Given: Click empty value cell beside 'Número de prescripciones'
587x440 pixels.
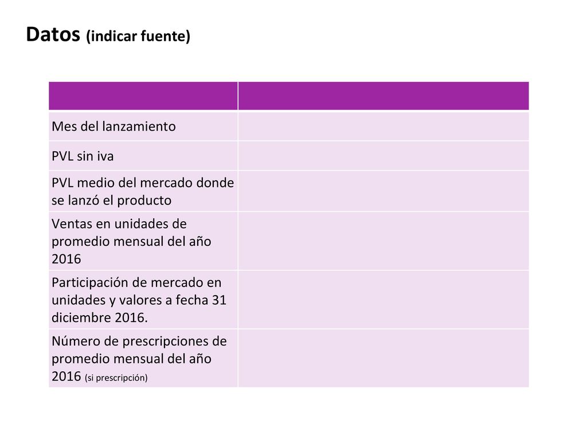Looking at the screenshot, I should click(x=383, y=358).
